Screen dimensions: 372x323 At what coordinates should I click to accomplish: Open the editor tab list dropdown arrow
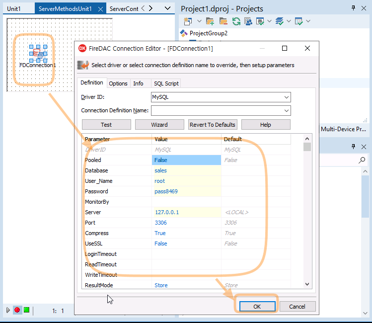(x=167, y=8)
